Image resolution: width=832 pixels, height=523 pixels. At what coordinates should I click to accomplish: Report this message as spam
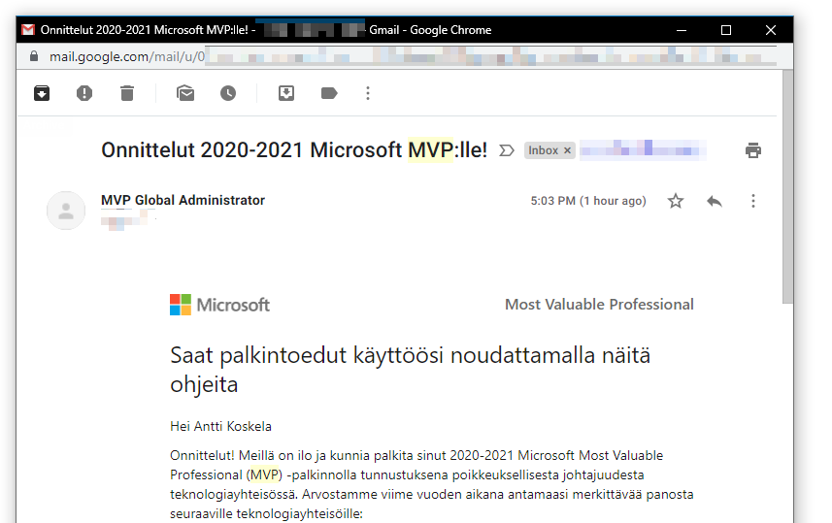coord(84,93)
